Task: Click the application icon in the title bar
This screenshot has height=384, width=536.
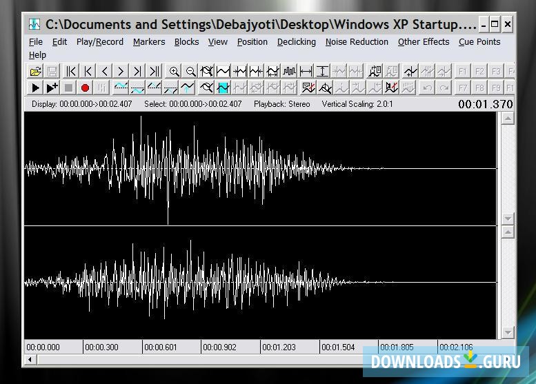Action: pyautogui.click(x=34, y=24)
